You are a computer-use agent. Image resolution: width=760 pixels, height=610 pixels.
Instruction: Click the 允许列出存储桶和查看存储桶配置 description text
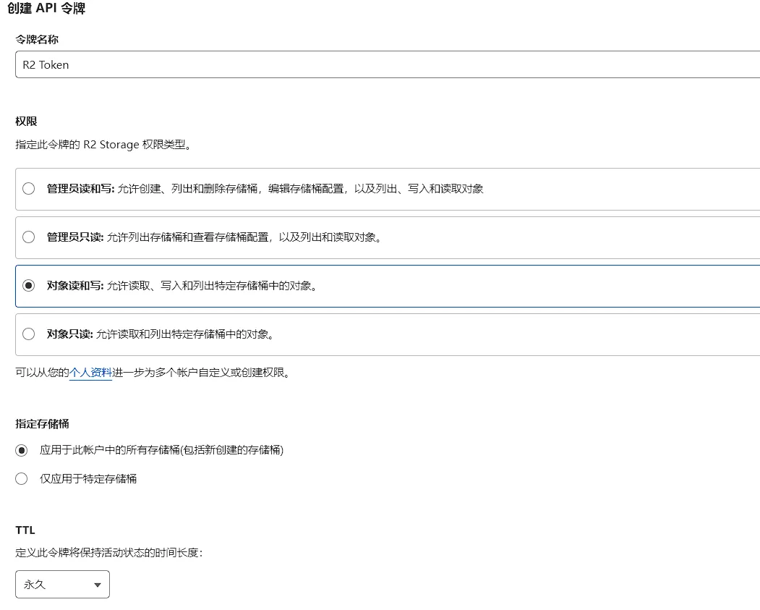tap(244, 237)
